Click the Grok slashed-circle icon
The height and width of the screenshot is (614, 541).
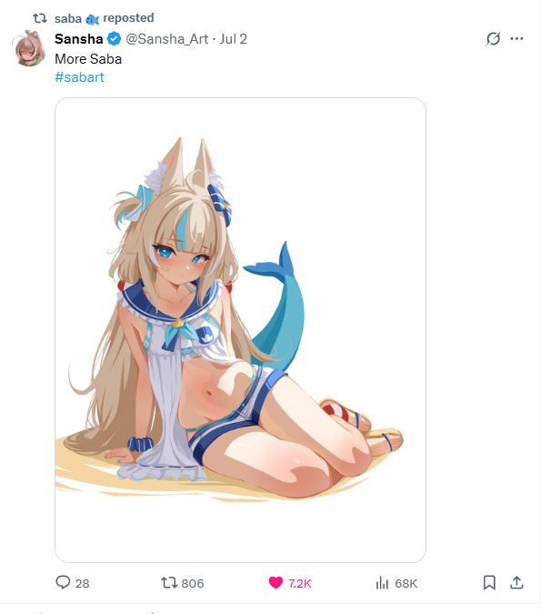[493, 38]
